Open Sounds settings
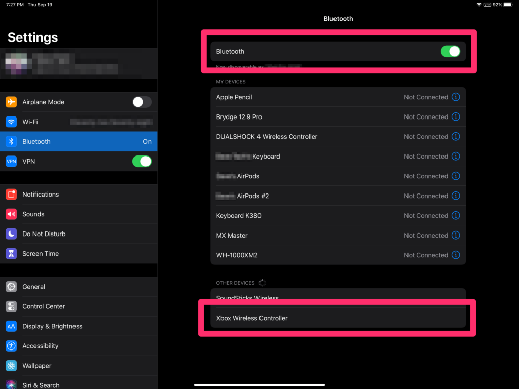The image size is (519, 389). [79, 214]
